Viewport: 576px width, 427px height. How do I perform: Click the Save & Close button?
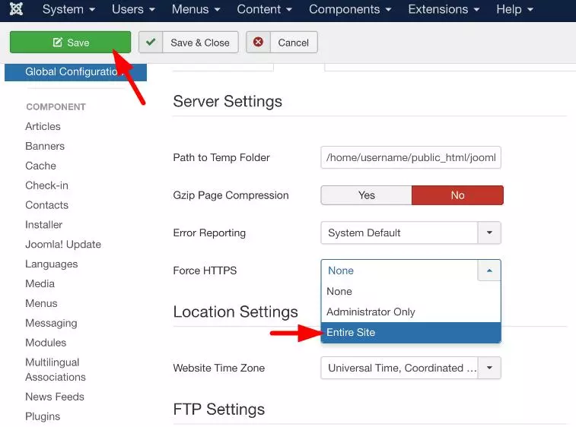point(189,43)
